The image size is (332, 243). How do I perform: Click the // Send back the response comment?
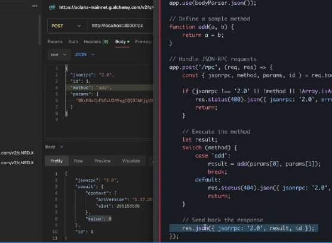(x=223, y=220)
